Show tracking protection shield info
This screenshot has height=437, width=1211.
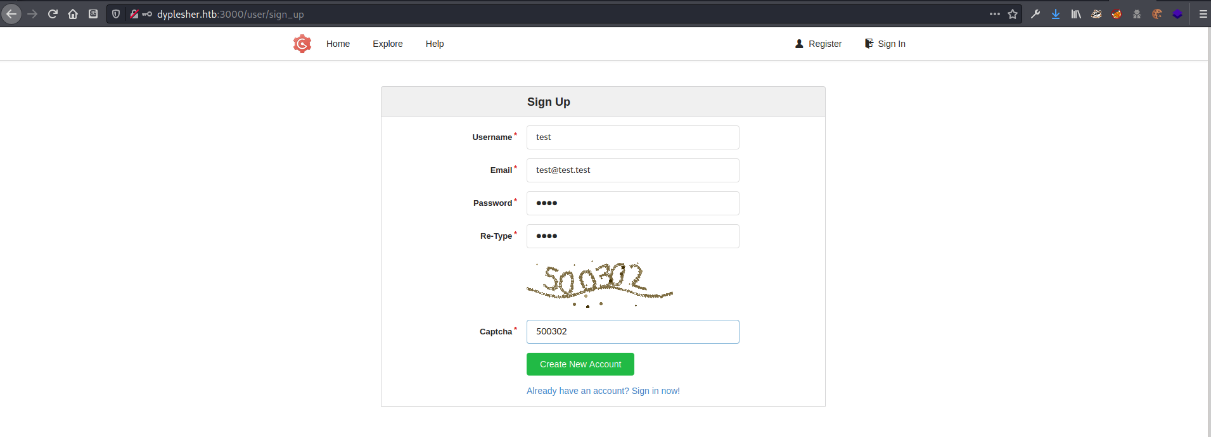(x=116, y=14)
